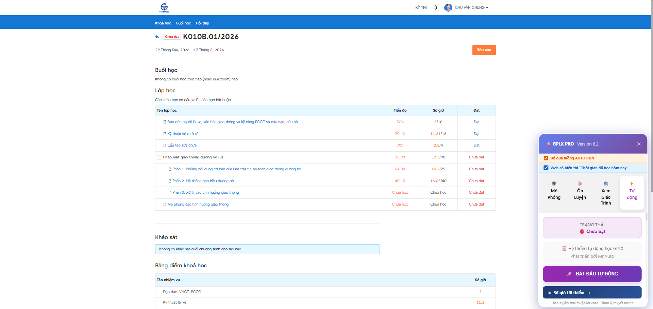The width and height of the screenshot is (653, 309).
Task: Open the Buổi học menu item
Action: 183,23
